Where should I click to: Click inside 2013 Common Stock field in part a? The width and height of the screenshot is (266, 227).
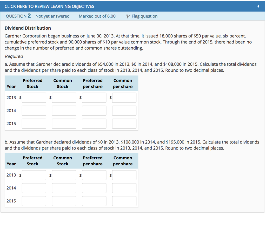click(x=64, y=98)
